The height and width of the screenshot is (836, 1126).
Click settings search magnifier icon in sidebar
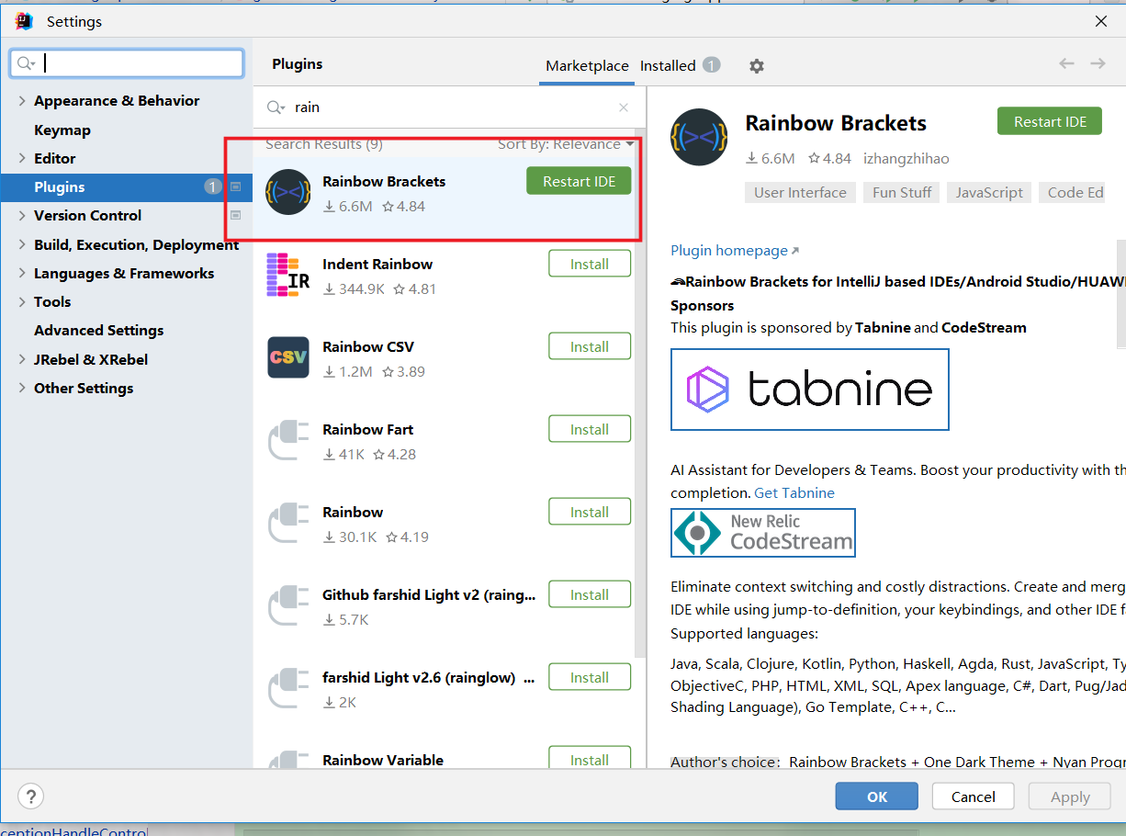(26, 63)
